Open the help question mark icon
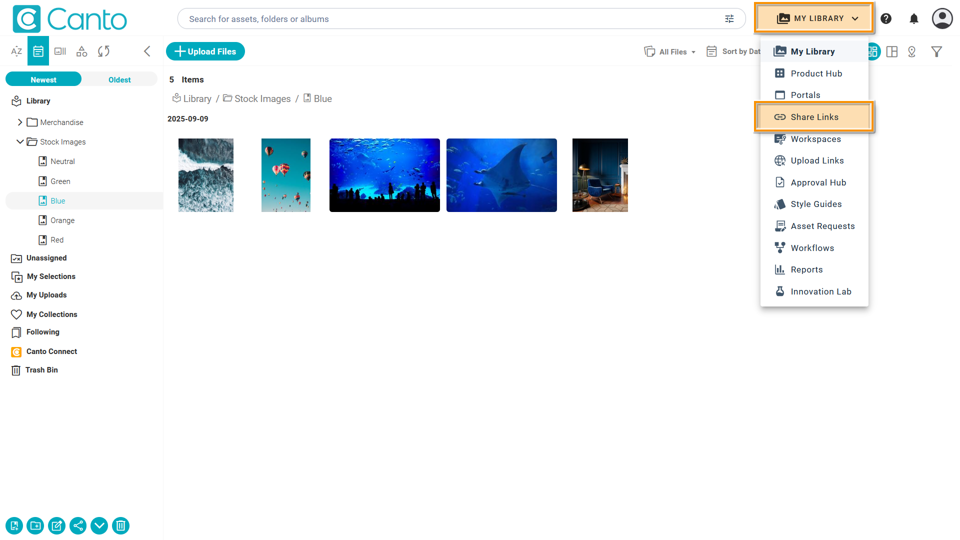This screenshot has height=540, width=960. click(x=886, y=19)
